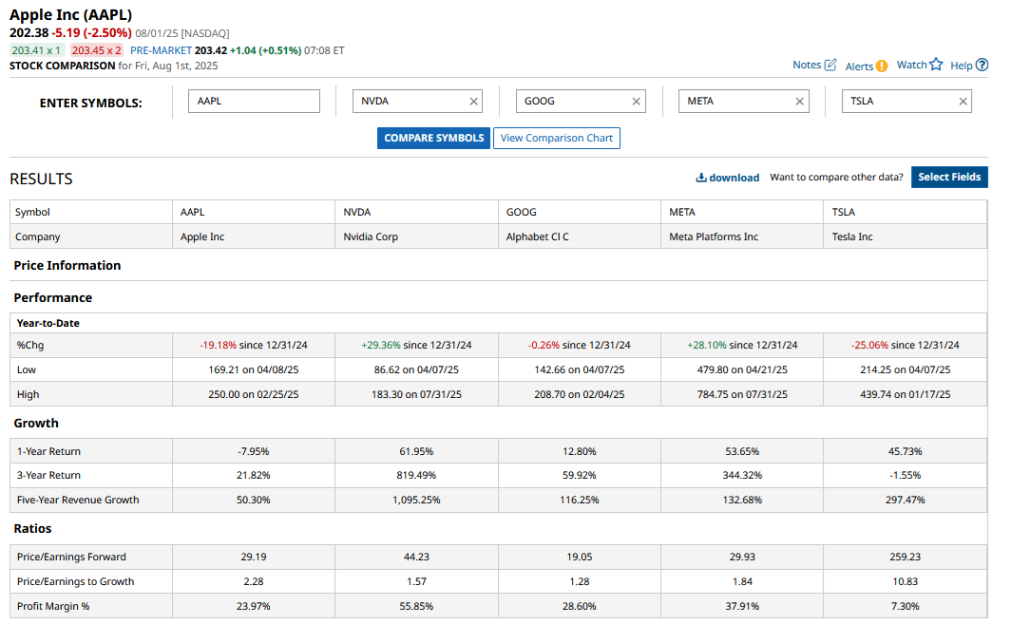Image resolution: width=1011 pixels, height=624 pixels.
Task: Click the 1-Year Return row label
Action: point(49,451)
